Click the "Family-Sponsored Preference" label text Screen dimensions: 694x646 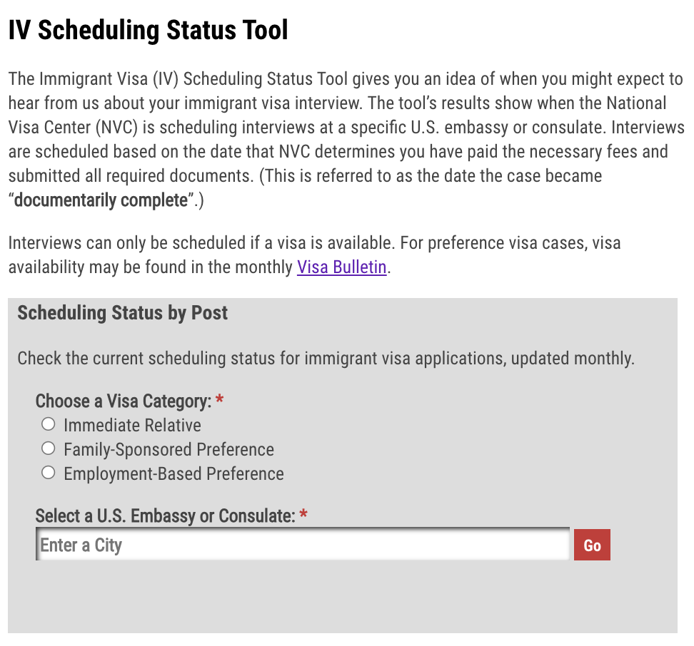pos(169,450)
